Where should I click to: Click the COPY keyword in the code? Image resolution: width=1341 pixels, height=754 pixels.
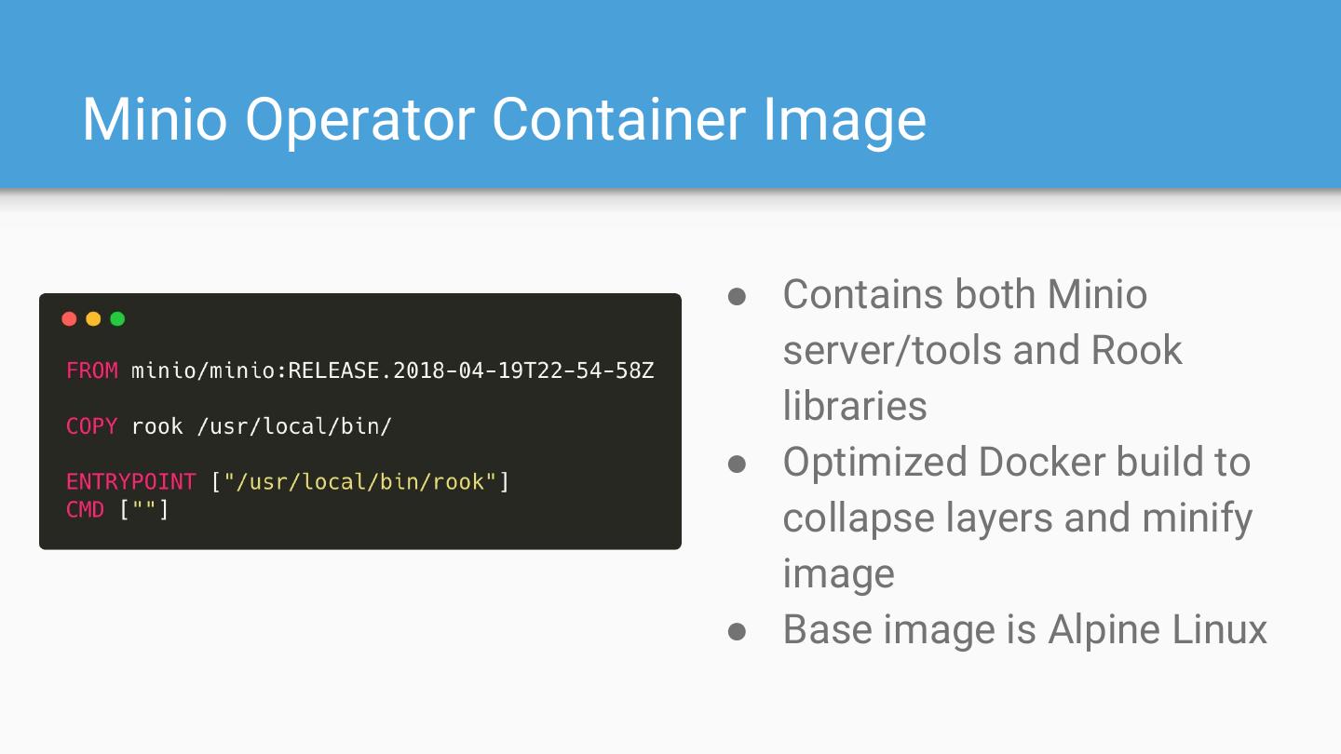pyautogui.click(x=92, y=426)
